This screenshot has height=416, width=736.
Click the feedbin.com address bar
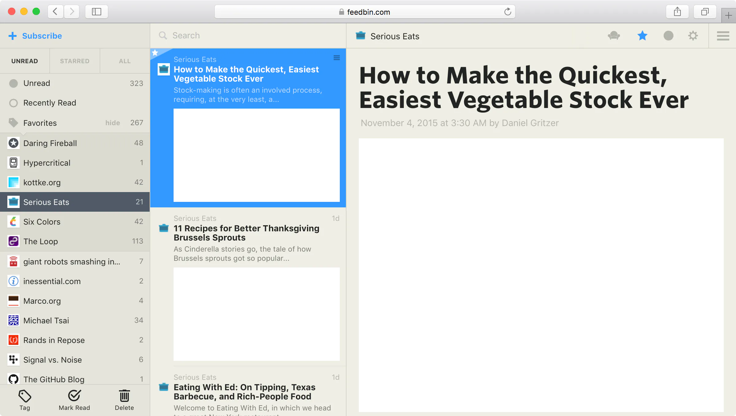coord(365,12)
